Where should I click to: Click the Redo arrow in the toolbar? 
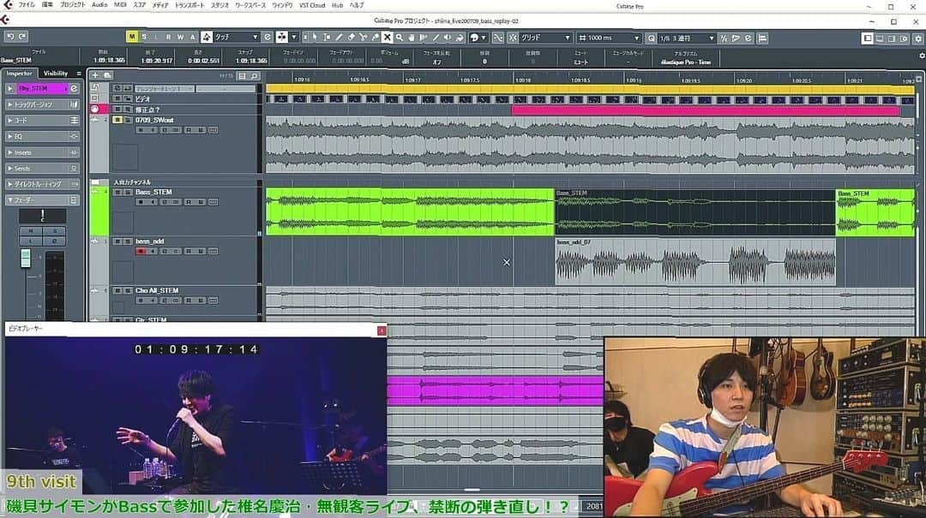pos(22,37)
